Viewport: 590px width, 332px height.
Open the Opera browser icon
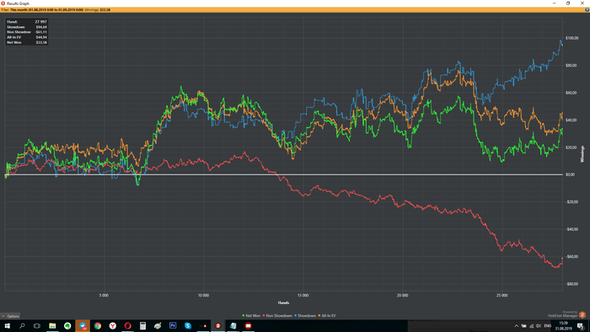pyautogui.click(x=127, y=326)
